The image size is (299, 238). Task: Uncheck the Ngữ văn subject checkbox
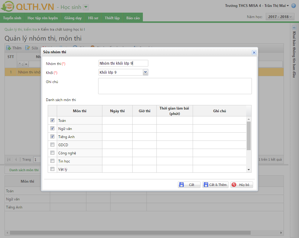click(52, 128)
